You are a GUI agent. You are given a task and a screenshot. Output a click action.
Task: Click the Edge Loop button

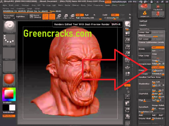145,56
